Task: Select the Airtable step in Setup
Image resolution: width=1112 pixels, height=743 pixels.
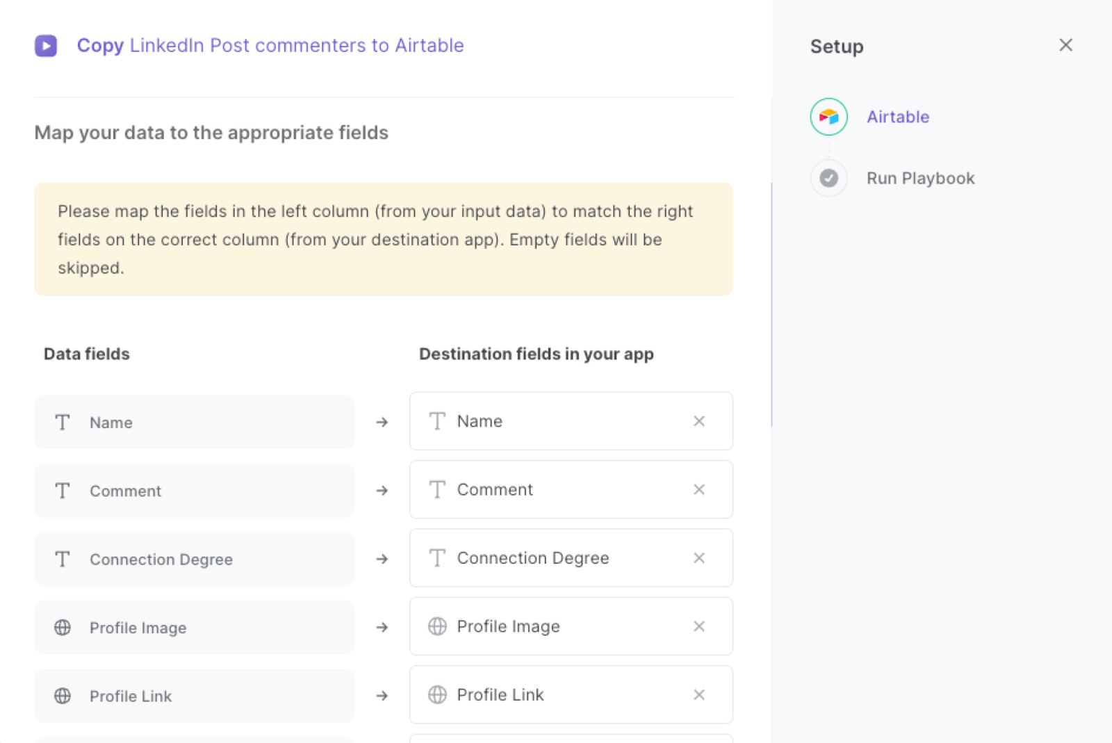Action: 897,117
